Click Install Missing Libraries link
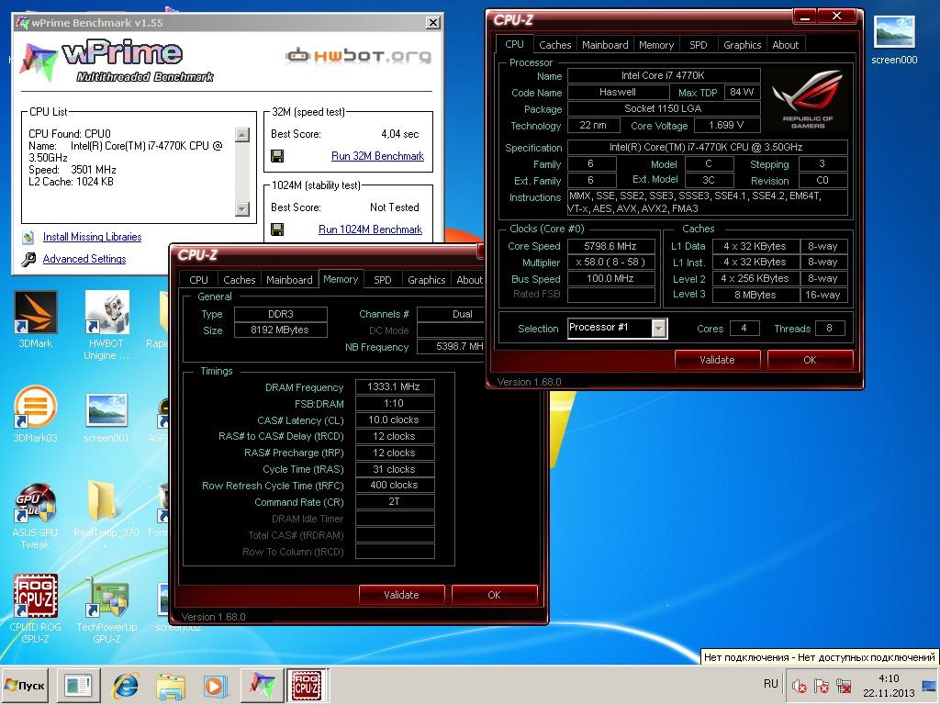 coord(93,237)
